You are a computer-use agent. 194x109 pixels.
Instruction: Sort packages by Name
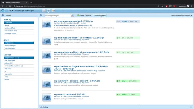coord(19,25)
